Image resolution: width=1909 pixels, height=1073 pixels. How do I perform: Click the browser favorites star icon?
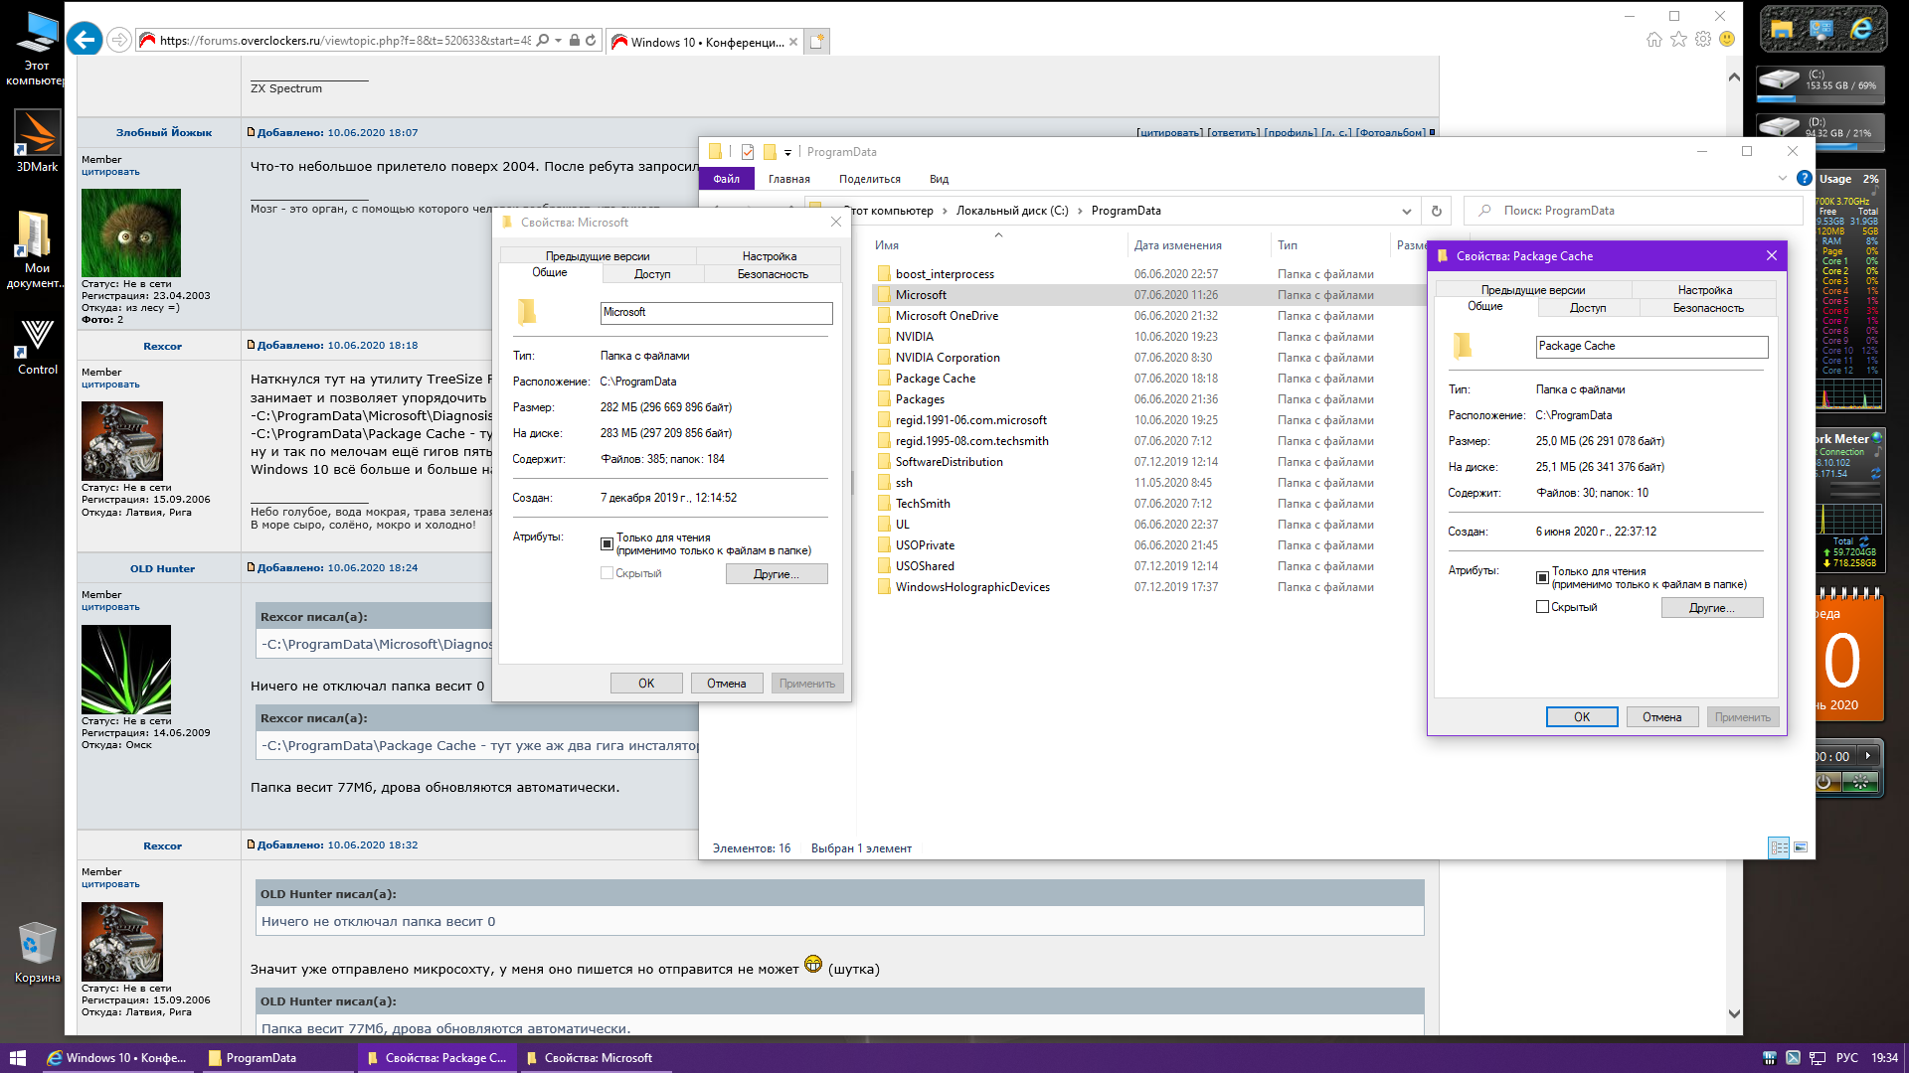click(x=1678, y=40)
